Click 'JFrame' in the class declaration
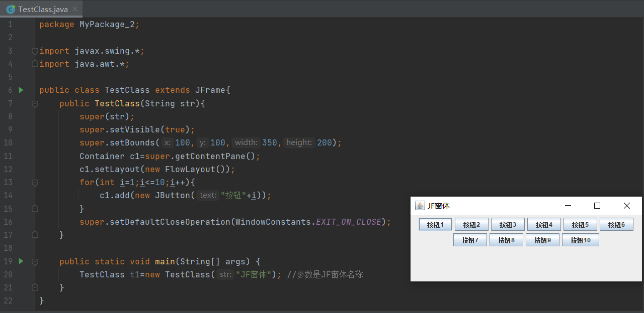 [210, 90]
